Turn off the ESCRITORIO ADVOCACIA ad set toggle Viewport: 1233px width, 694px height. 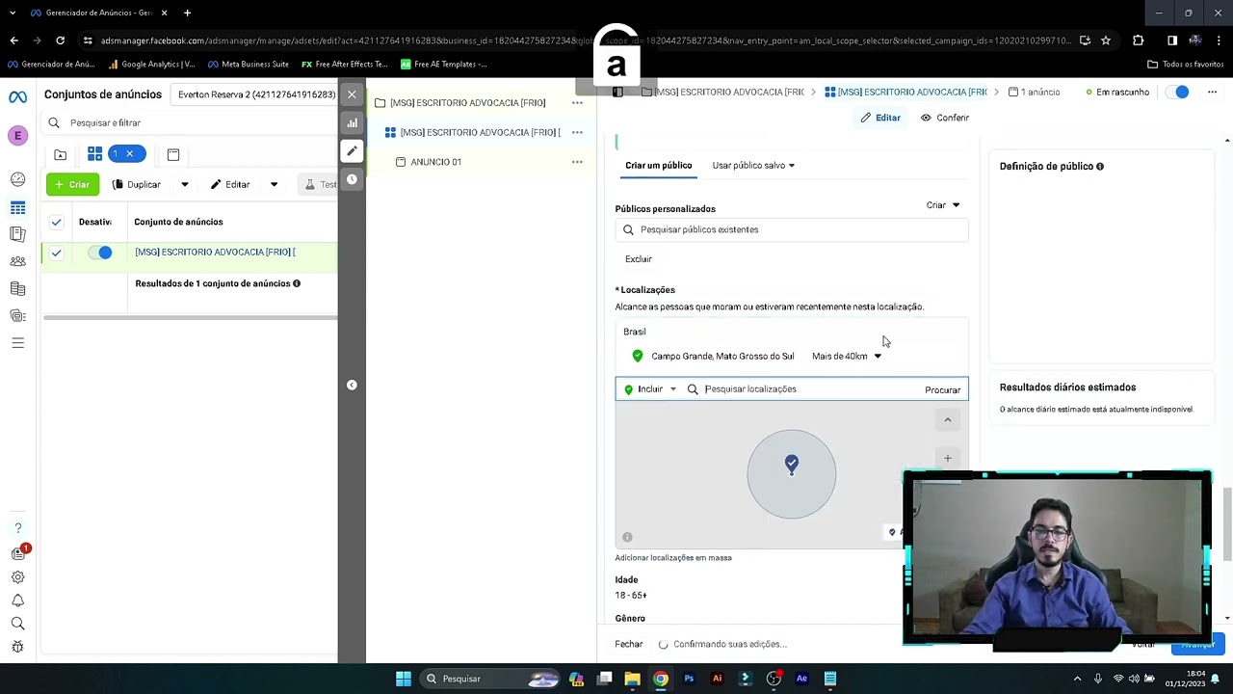click(x=100, y=253)
